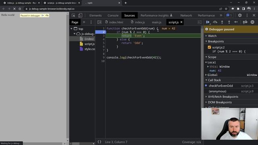Expand DOM Breakpoints section
This screenshot has width=258, height=145.
(220, 102)
